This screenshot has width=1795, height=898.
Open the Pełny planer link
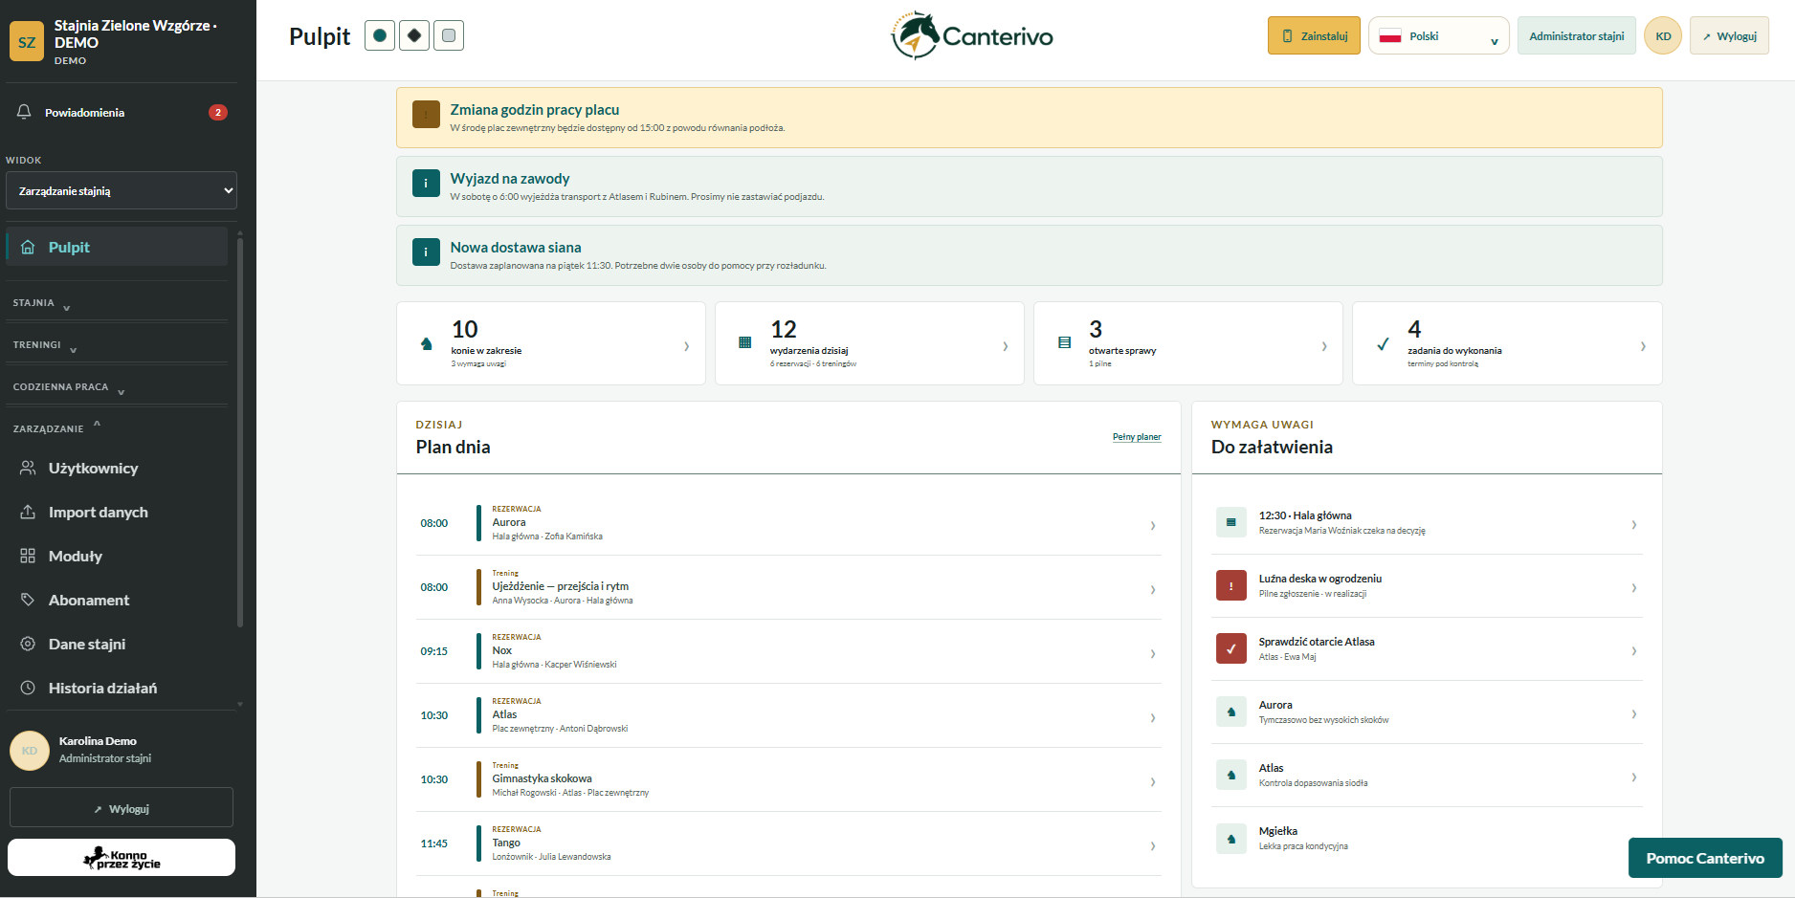pos(1137,437)
